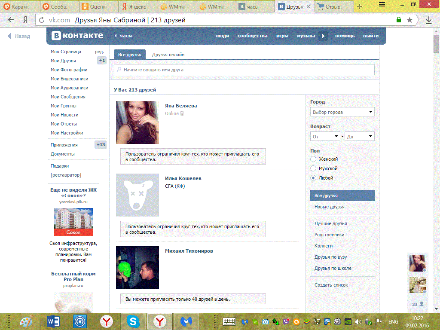
Task: Switch to the Яндекс browser tab
Action: point(137,6)
